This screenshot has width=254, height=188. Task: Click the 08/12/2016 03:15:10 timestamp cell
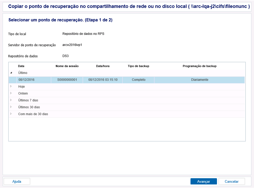click(x=103, y=80)
